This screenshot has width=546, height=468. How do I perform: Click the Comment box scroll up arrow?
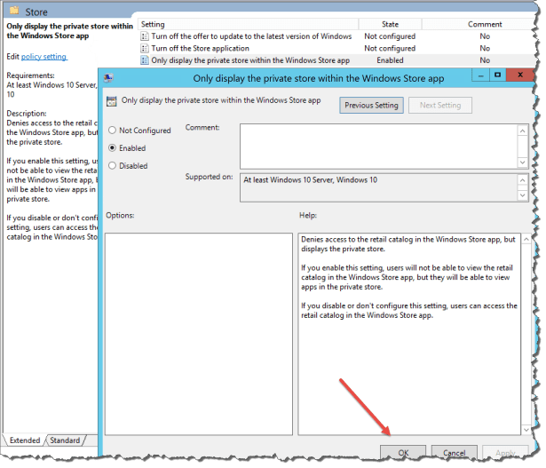coord(523,130)
